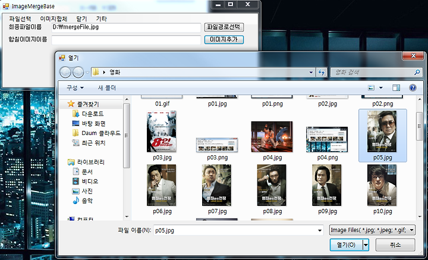
Task: Click the 영화 검색 search box
Action: click(372, 73)
